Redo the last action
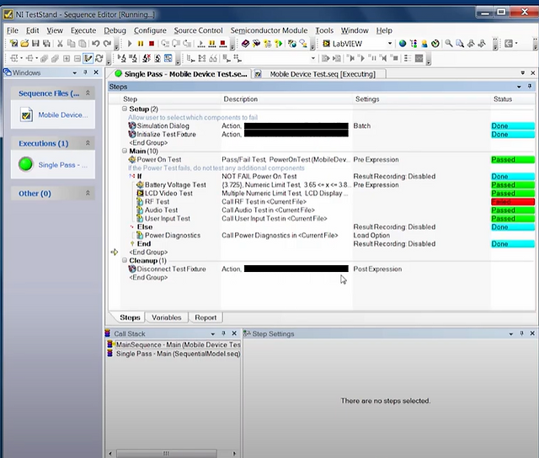The width and height of the screenshot is (539, 458). [x=107, y=43]
